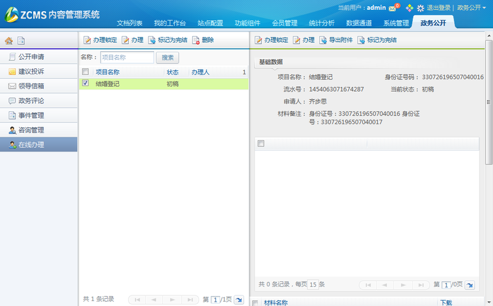The image size is (493, 306).
Task: Click the go-to-page arrow in right pager
Action: (470, 285)
